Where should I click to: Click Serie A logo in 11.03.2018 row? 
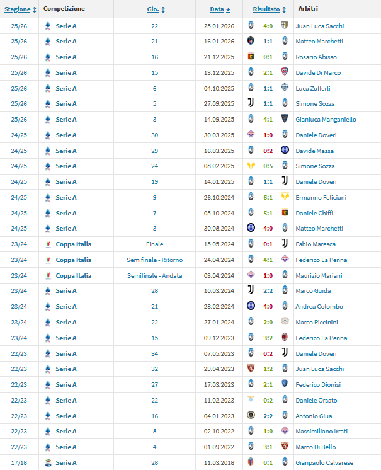point(48,462)
